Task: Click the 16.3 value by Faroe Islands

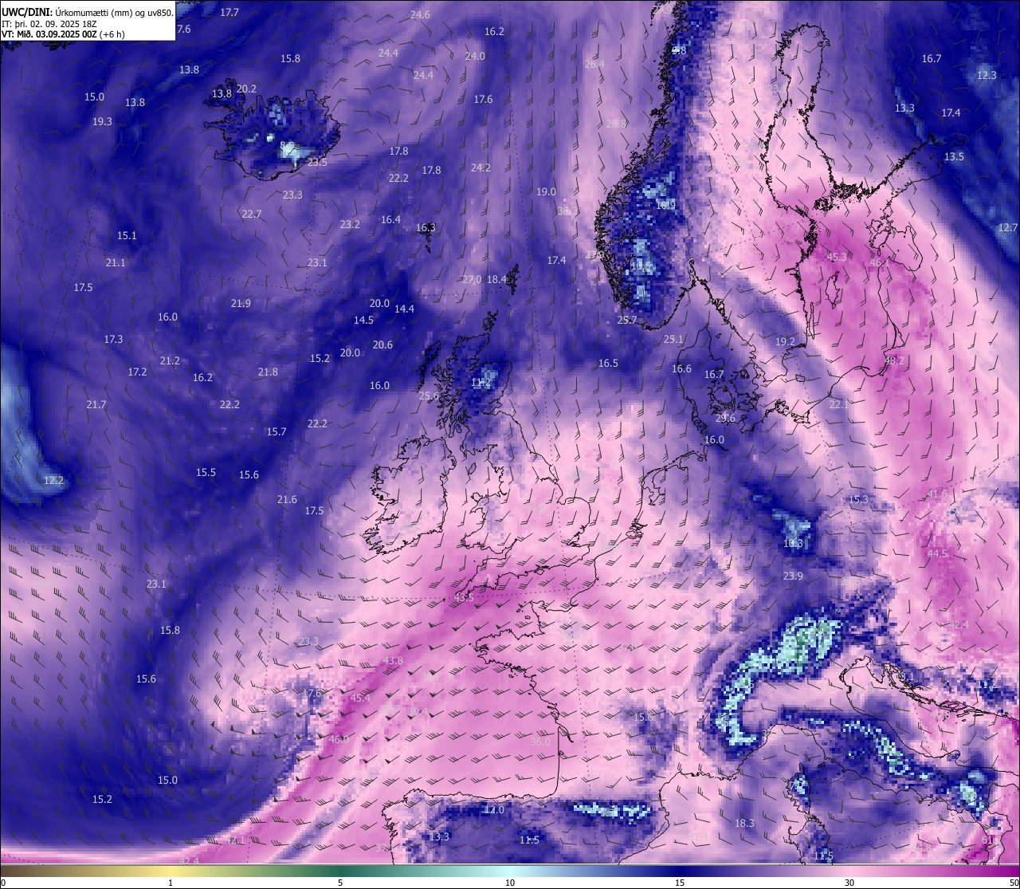Action: tap(426, 227)
